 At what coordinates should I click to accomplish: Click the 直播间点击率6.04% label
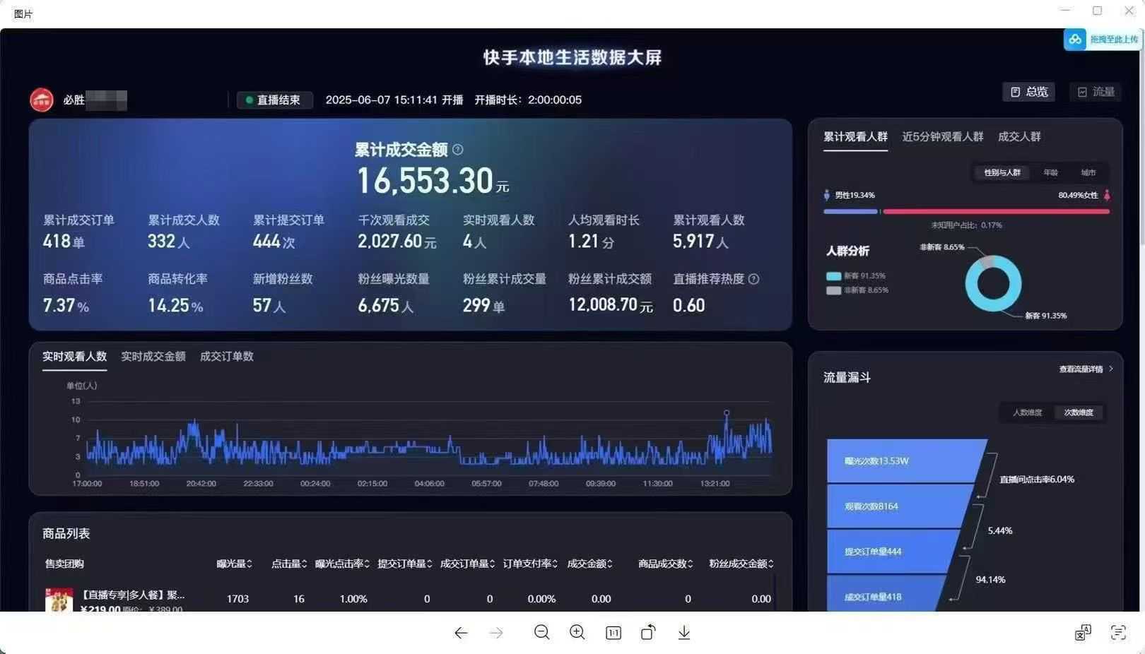(x=1036, y=480)
